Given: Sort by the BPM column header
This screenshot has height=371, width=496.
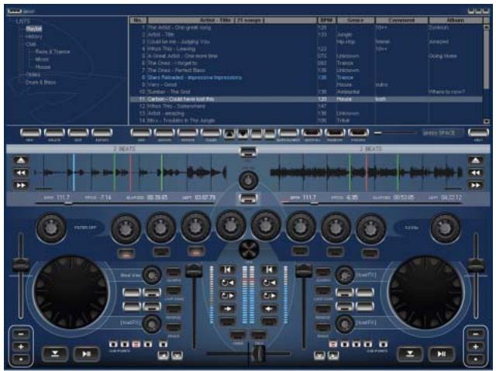Looking at the screenshot, I should (x=326, y=20).
